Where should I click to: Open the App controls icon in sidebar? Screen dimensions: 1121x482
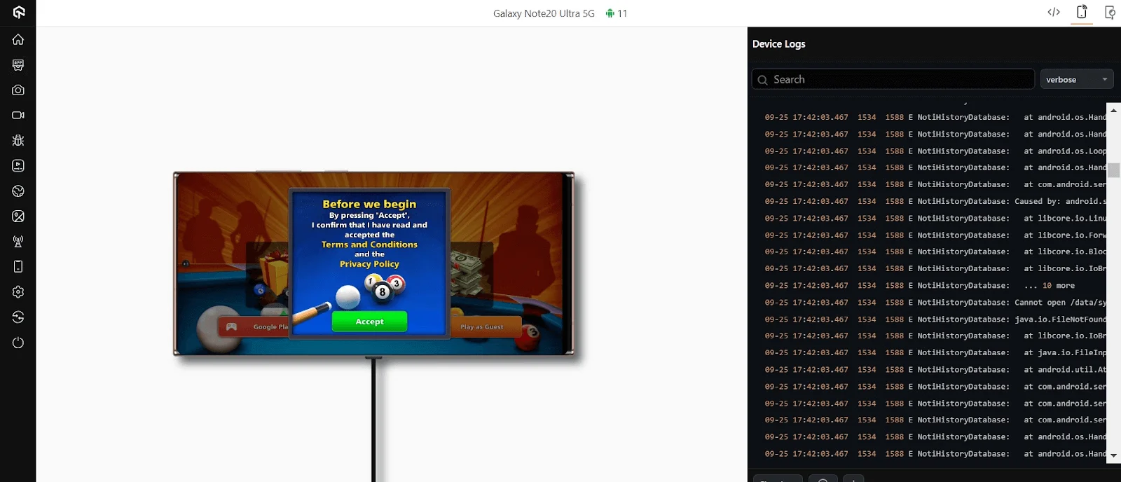[18, 64]
